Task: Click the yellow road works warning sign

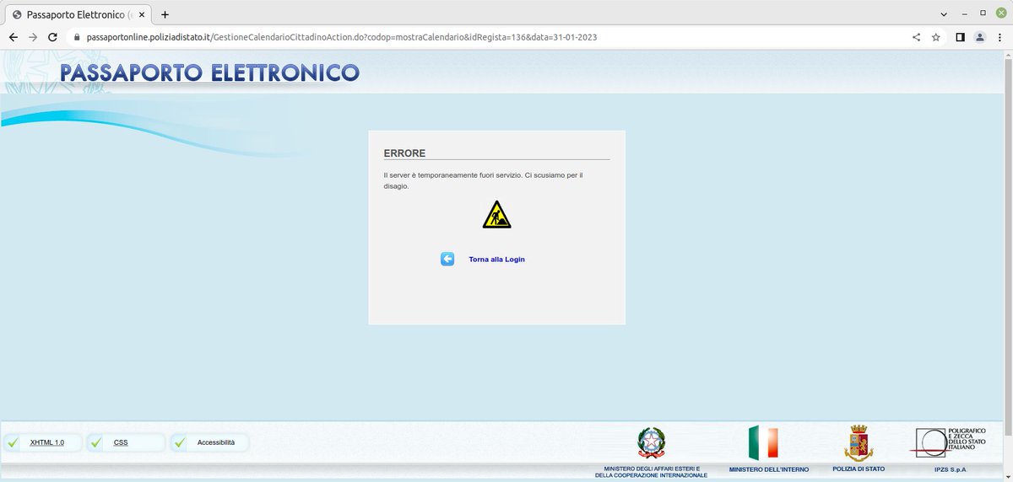Action: [496, 214]
